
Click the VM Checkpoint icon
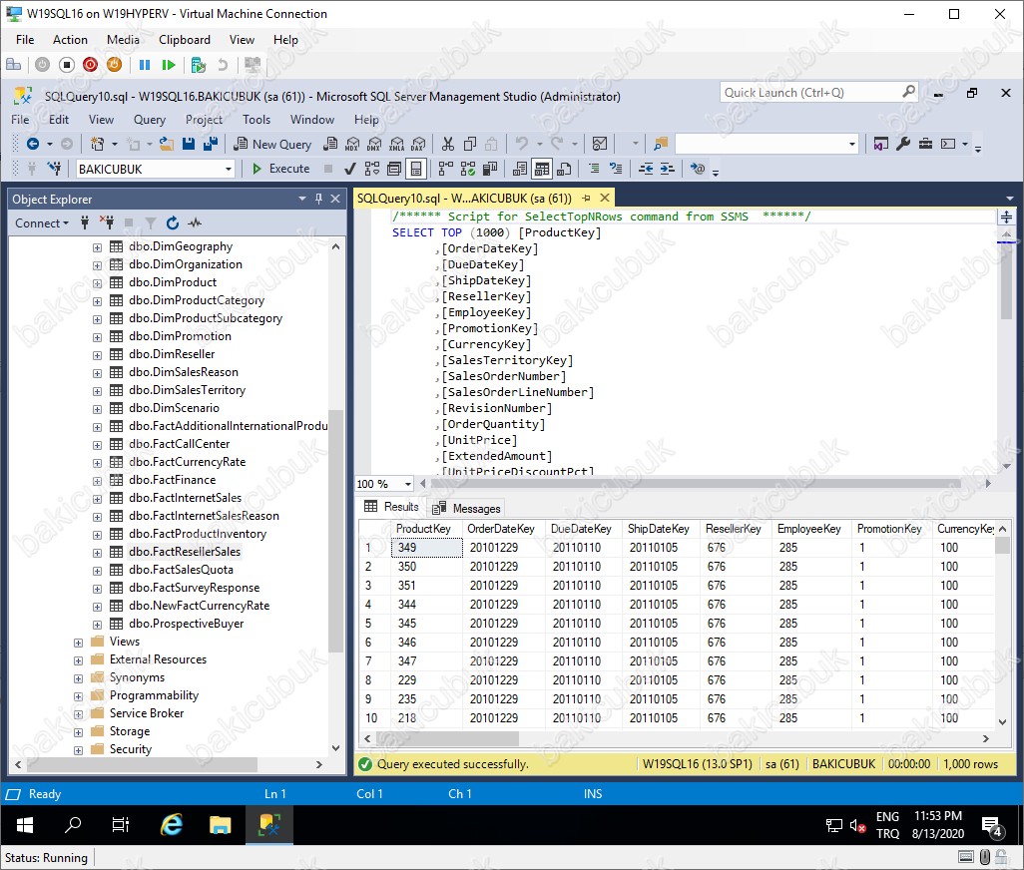(198, 65)
